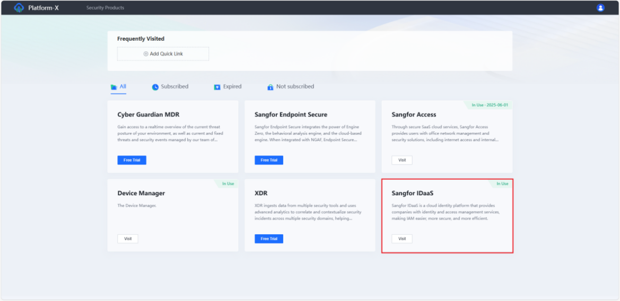Click the Sangfor Access card title
The image size is (620, 301).
414,115
